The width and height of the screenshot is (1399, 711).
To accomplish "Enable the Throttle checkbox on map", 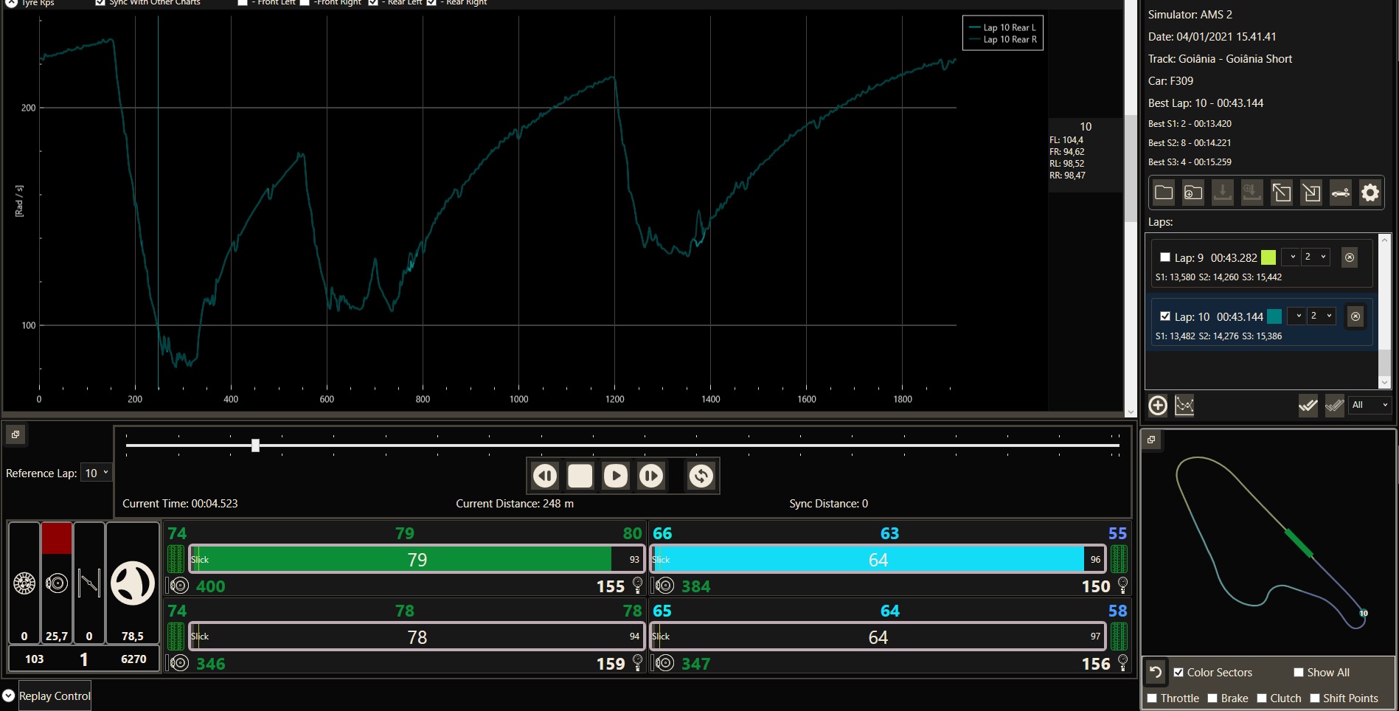I will pos(1152,698).
